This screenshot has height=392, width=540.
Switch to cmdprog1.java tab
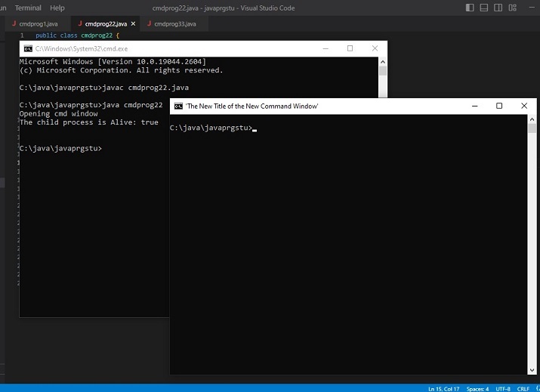coord(35,23)
